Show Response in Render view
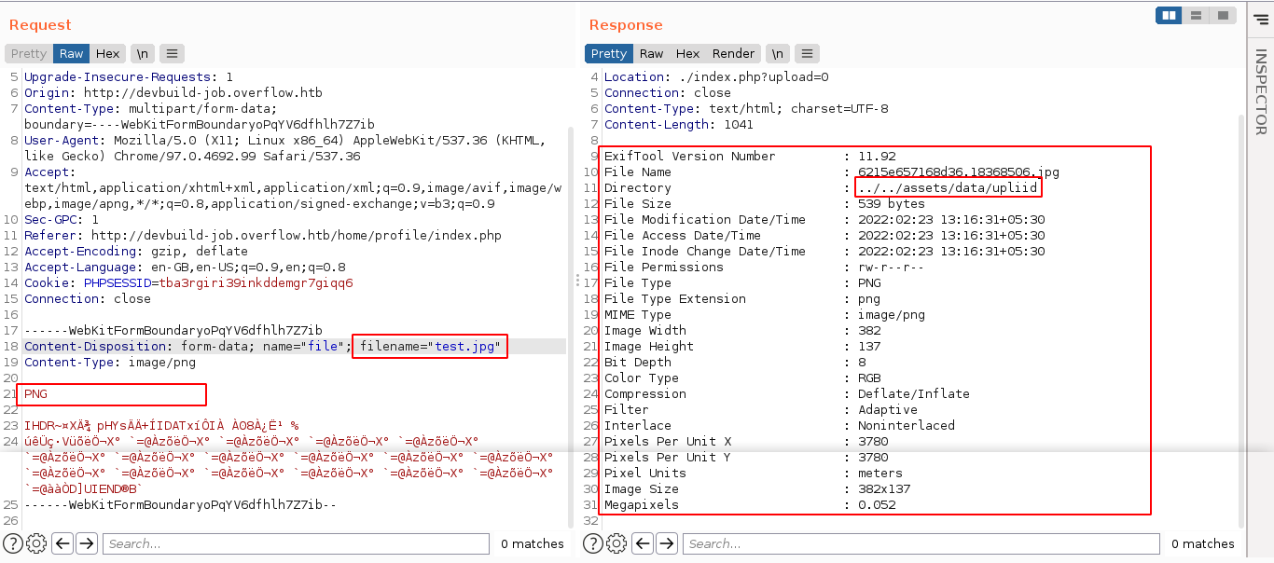The width and height of the screenshot is (1274, 563). 733,54
